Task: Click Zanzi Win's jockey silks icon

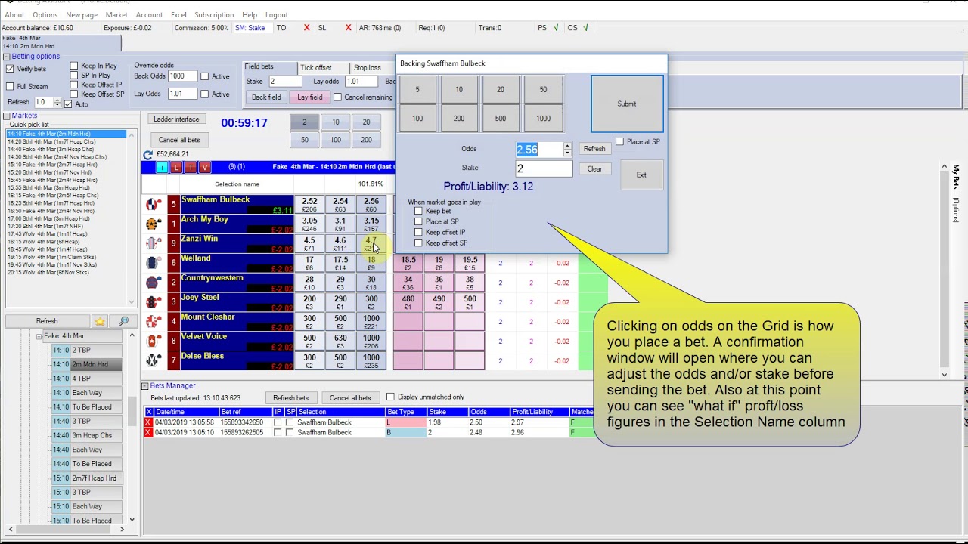Action: (154, 243)
